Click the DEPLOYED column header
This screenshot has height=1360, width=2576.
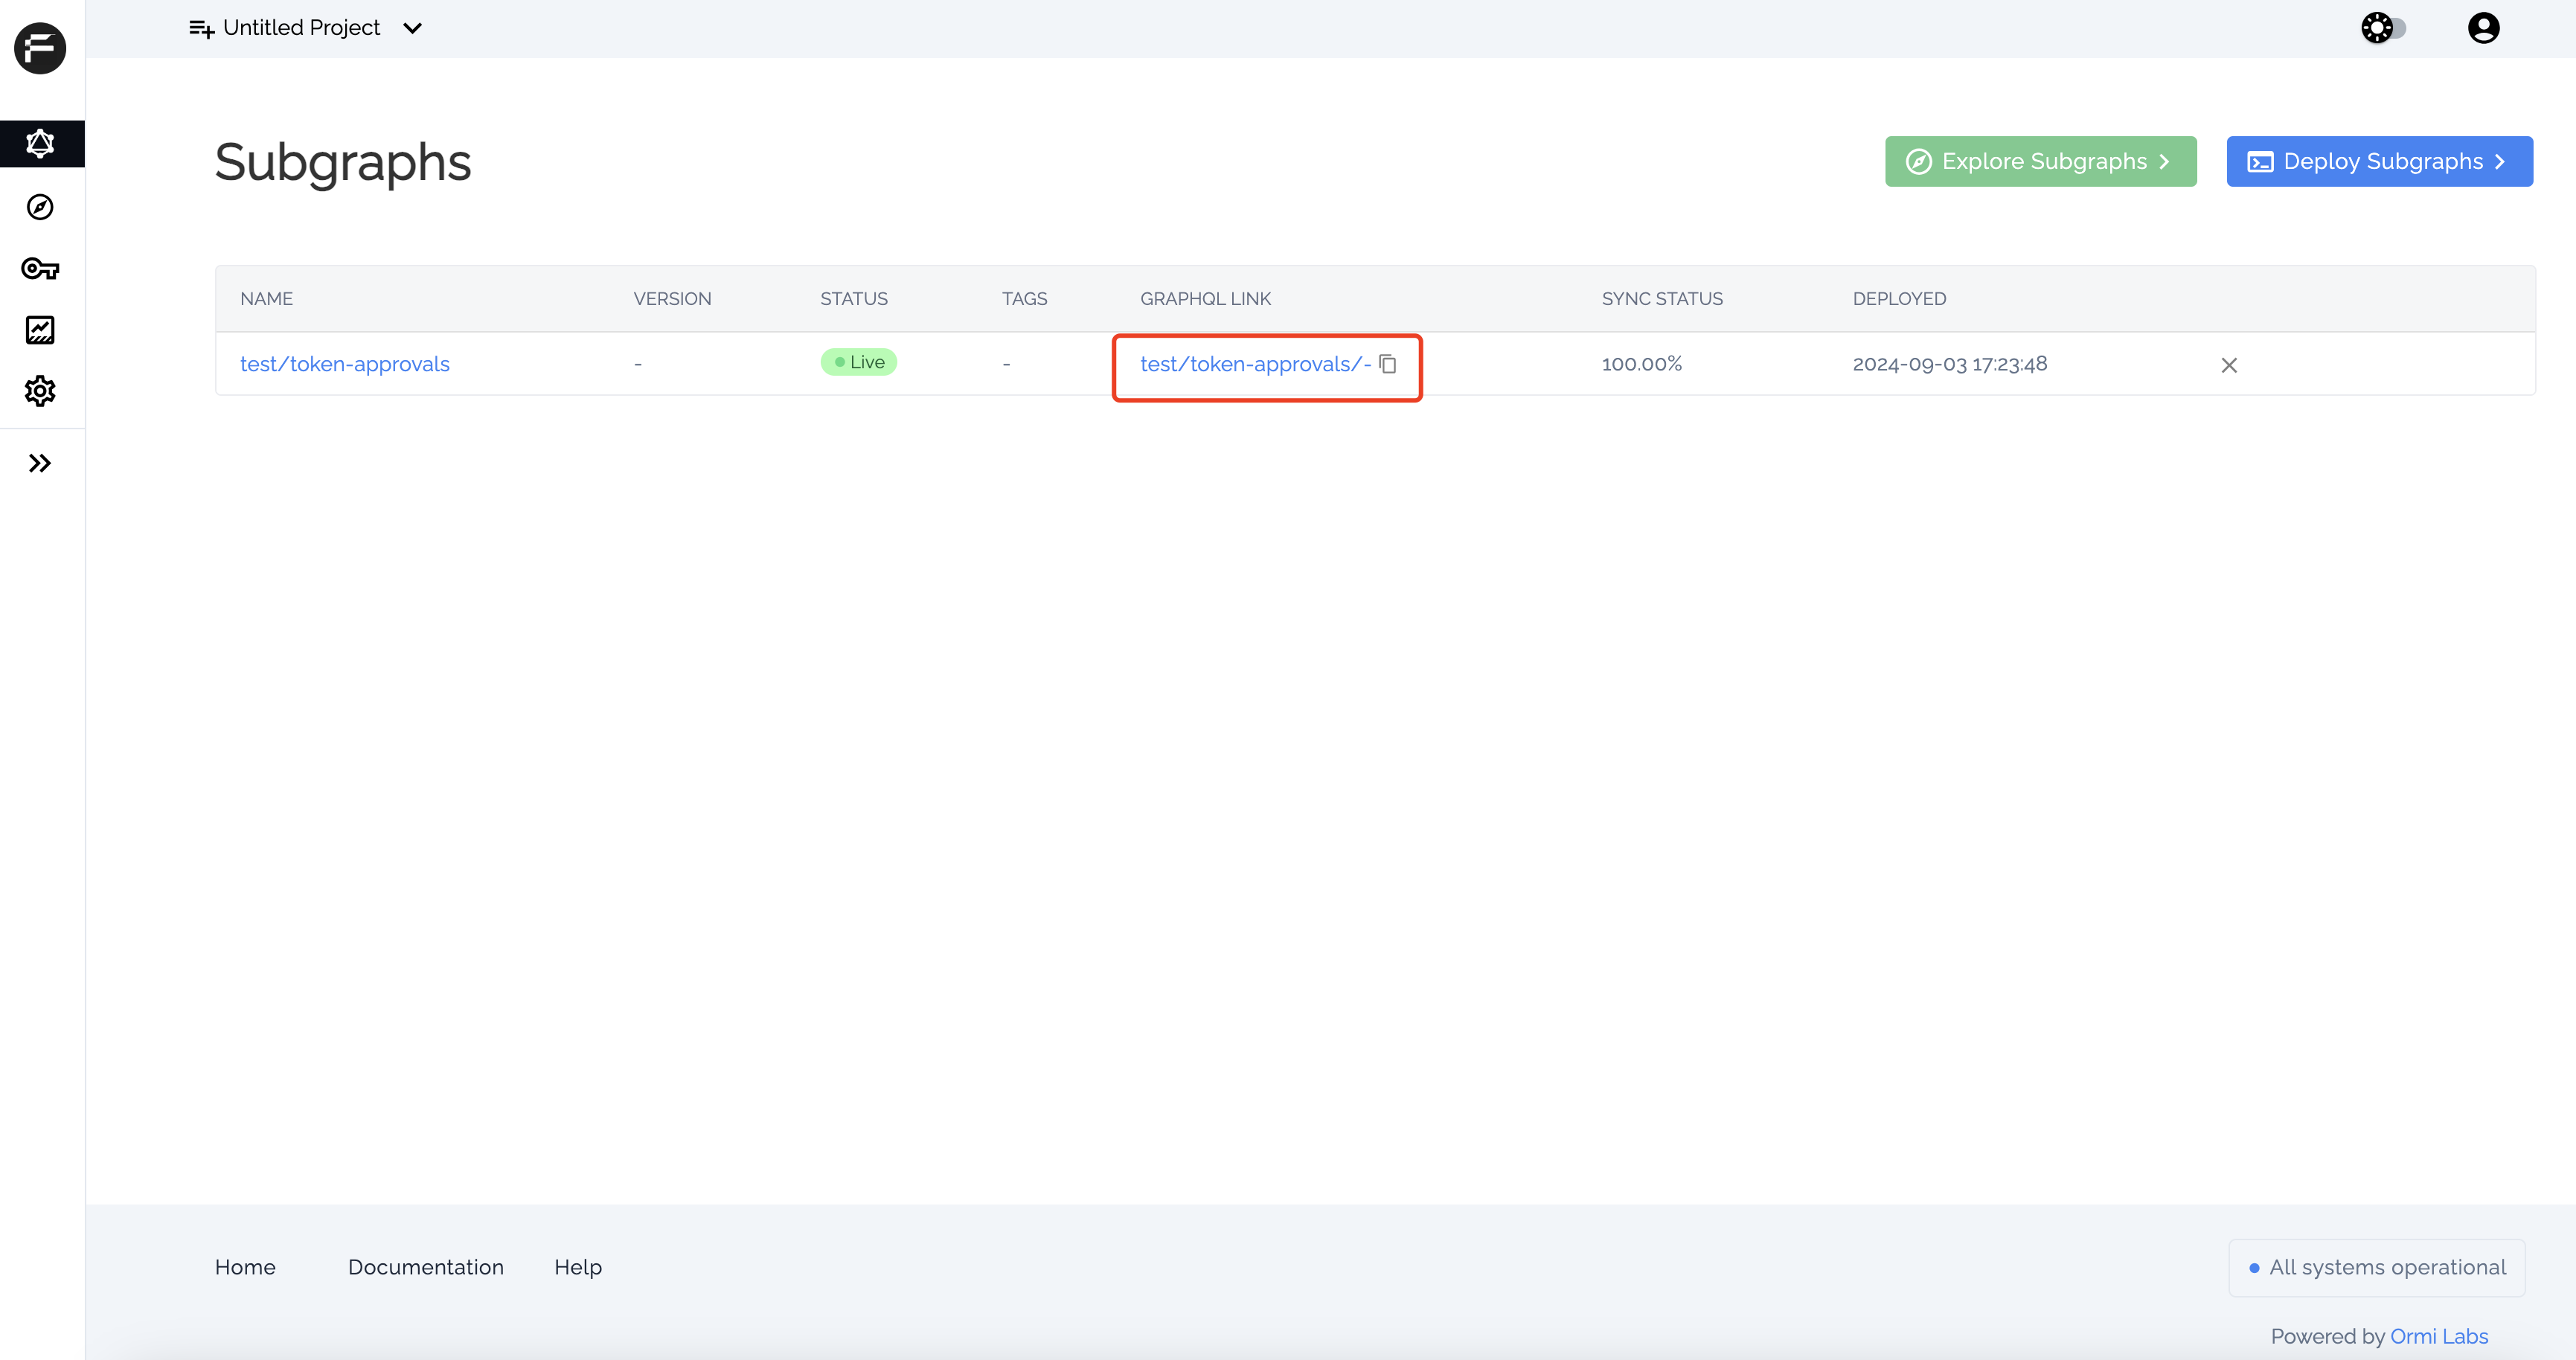(1899, 299)
